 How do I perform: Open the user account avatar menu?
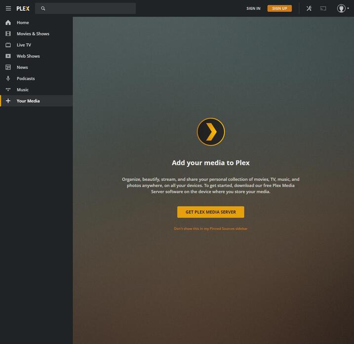(343, 8)
